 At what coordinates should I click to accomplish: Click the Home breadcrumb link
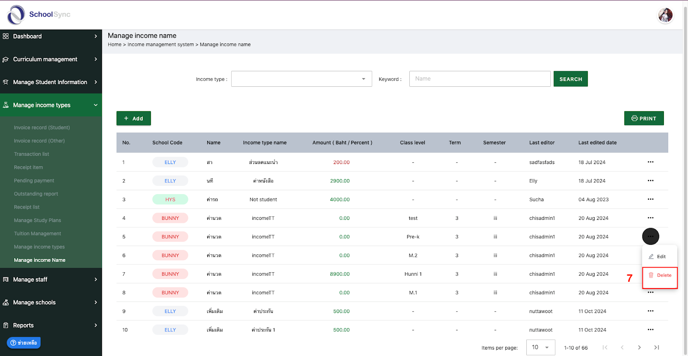click(114, 45)
